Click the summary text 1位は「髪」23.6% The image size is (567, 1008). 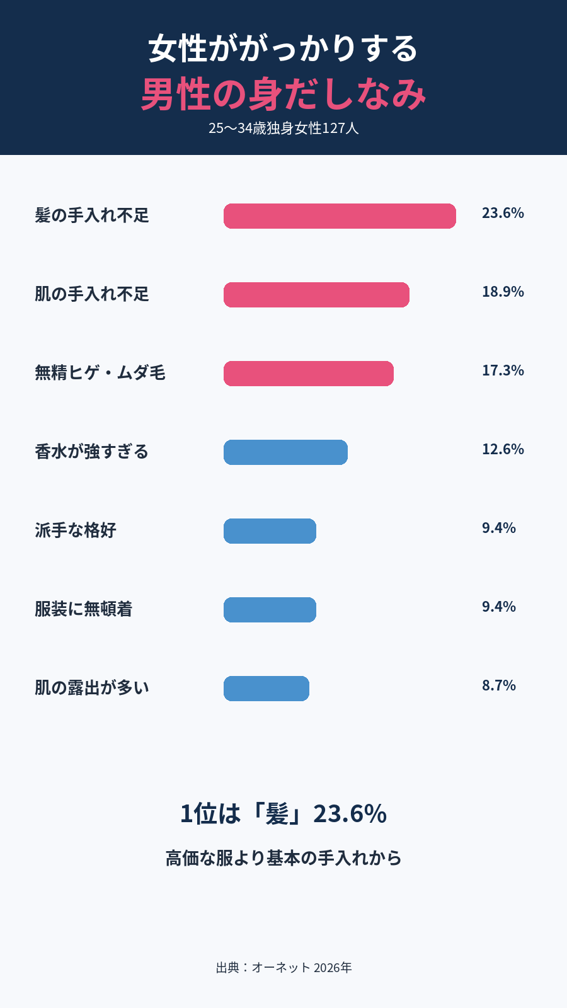click(x=283, y=813)
